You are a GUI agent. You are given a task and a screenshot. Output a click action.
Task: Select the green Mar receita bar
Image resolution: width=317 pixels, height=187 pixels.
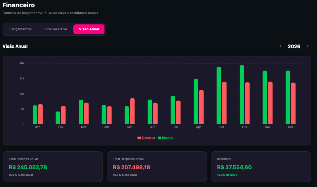point(81,112)
